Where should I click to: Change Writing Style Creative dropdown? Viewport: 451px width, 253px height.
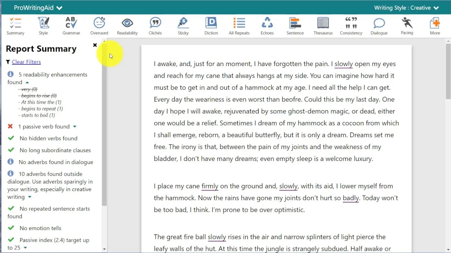[x=406, y=8]
